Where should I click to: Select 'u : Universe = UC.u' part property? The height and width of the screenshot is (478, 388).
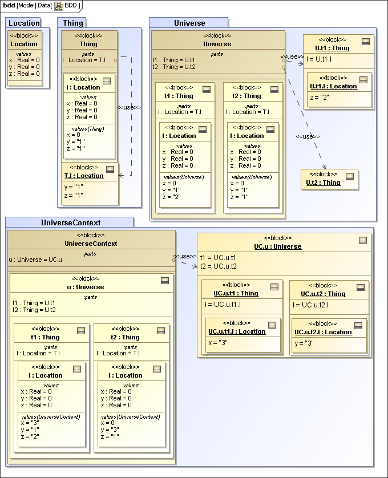35,260
